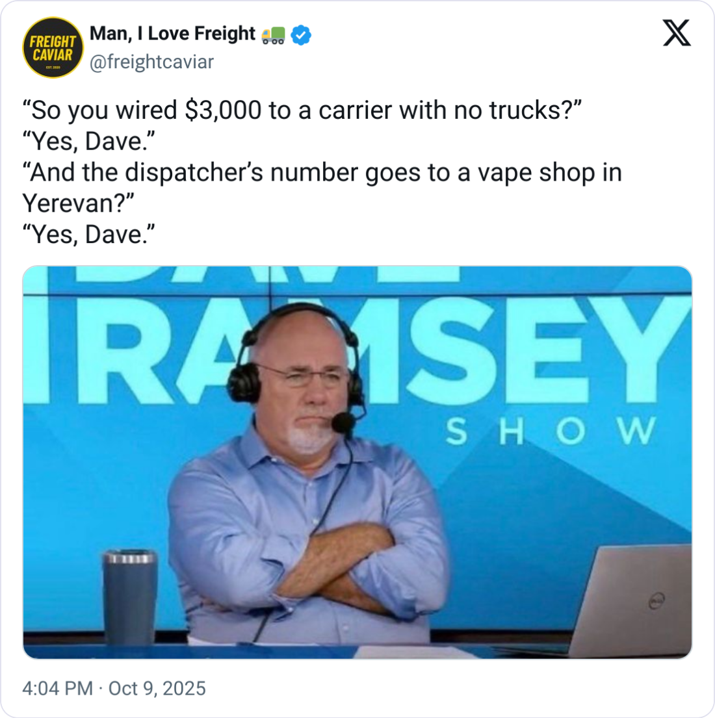Click the truck emoji beside the display name
The image size is (715, 718).
[273, 35]
